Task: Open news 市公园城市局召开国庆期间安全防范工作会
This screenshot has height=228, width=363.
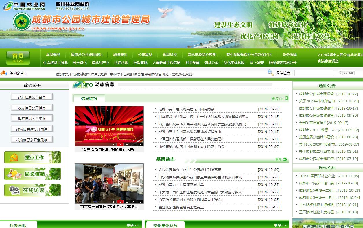Action: (191, 147)
